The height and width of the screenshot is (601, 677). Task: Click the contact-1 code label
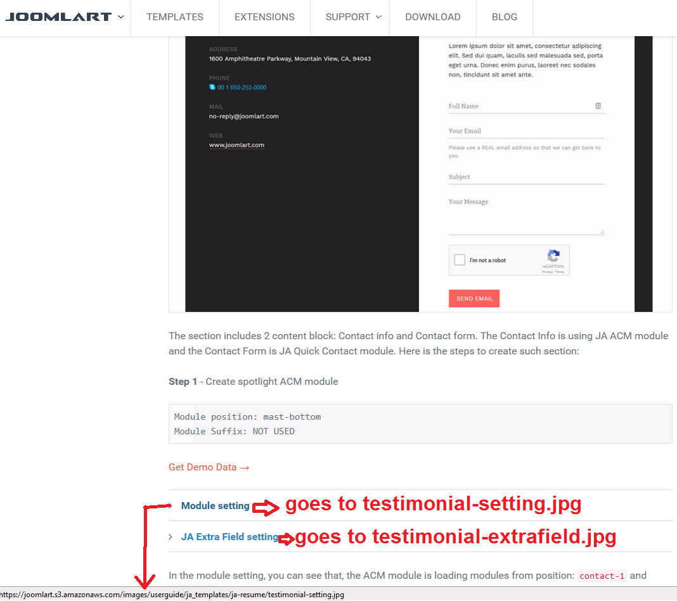point(602,576)
